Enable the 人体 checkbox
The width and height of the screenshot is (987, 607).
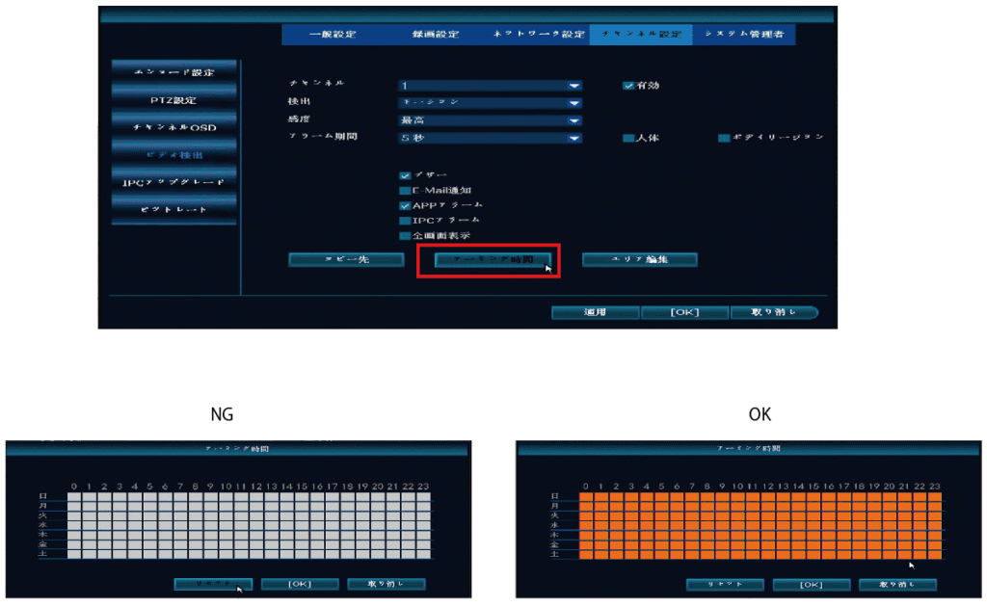627,138
